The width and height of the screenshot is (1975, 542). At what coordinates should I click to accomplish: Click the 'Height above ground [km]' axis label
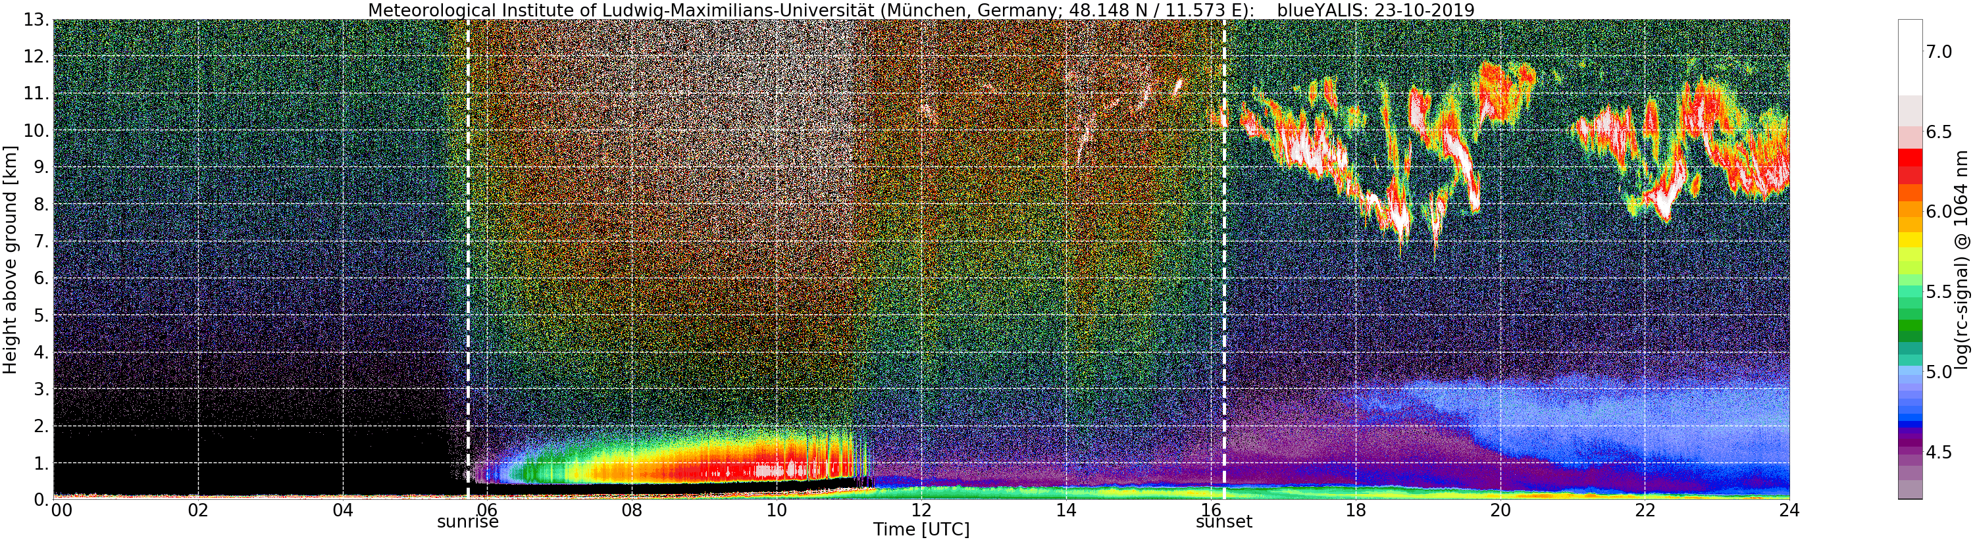click(x=10, y=260)
